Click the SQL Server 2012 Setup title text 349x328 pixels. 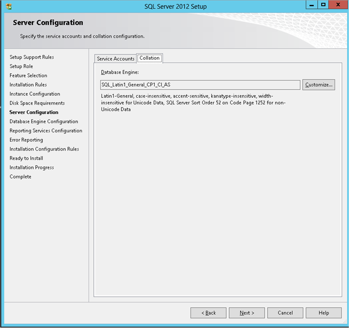pyautogui.click(x=175, y=6)
